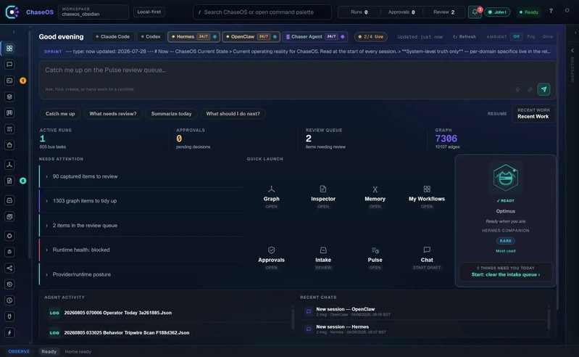Screen dimensions: 579x357
Task: Expand the left sidebar with top chevron
Action: 14,32
